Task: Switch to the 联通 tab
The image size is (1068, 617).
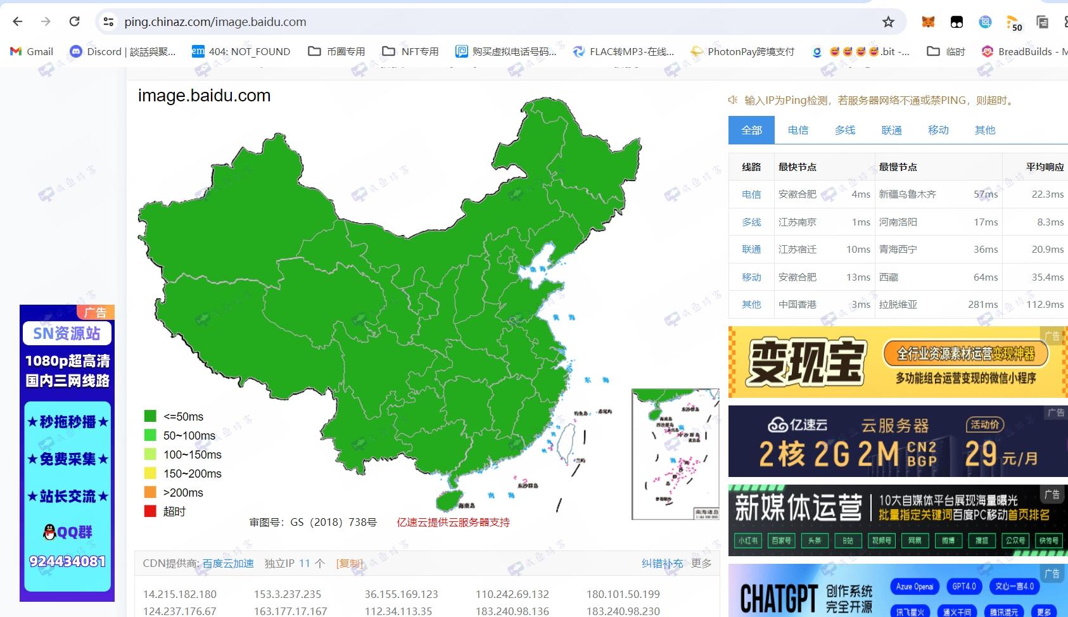Action: coord(891,130)
